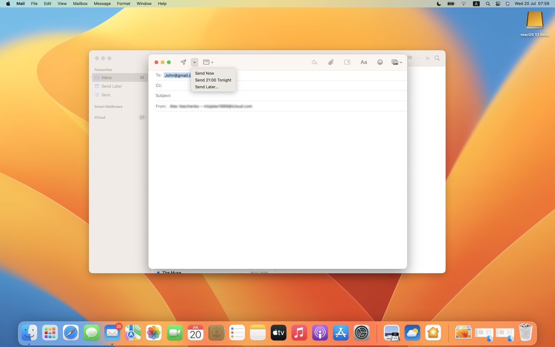Viewport: 555px width, 347px height.
Task: Open the header fields dropdown
Action: 208,62
